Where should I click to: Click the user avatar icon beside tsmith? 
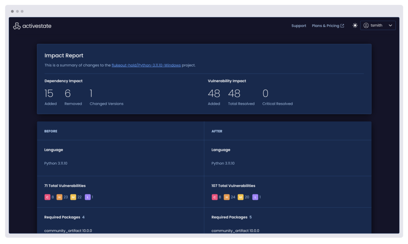(366, 25)
